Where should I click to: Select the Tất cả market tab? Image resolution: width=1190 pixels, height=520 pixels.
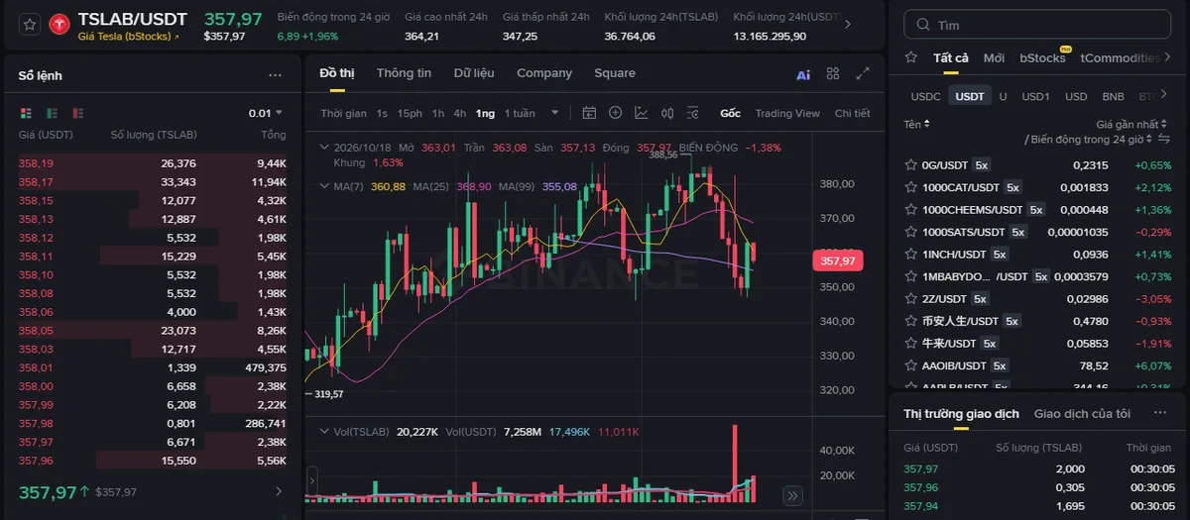tap(951, 57)
